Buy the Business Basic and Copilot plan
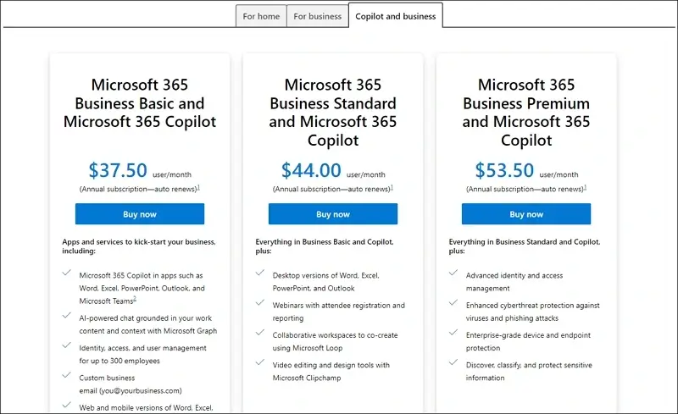Screen dimensions: 678x414 tap(140, 214)
